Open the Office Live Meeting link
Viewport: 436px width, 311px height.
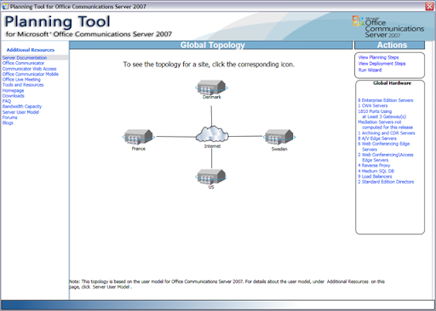pyautogui.click(x=21, y=80)
